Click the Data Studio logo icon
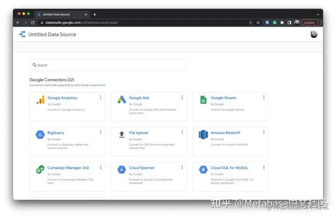 coord(22,34)
